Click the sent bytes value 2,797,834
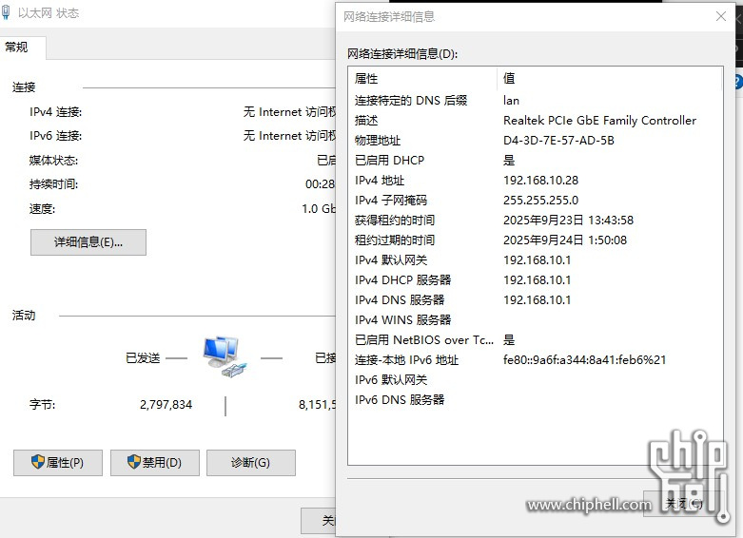Screen dimensions: 743x538 pos(166,405)
